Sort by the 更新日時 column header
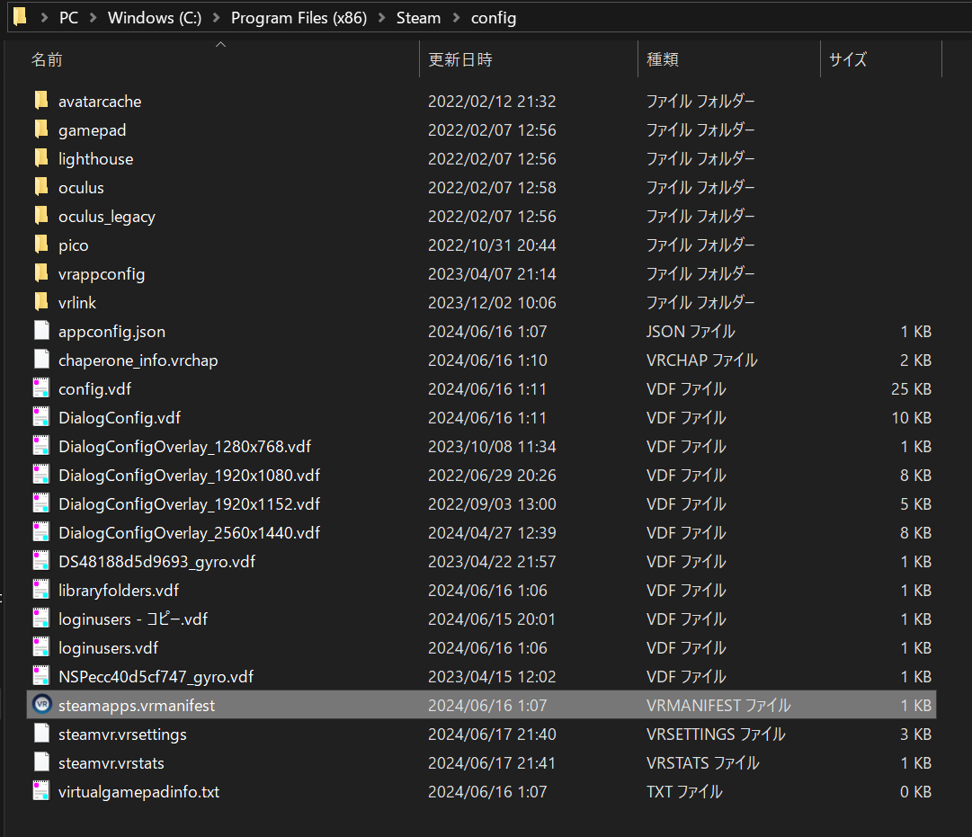Screen dimensions: 972x837 pyautogui.click(x=460, y=59)
